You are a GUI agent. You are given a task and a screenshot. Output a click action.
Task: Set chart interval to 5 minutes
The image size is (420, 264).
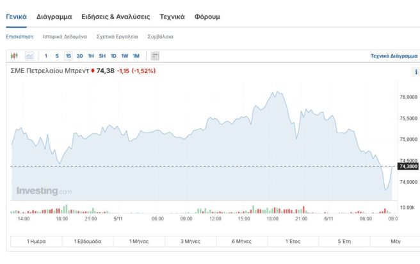(56, 56)
